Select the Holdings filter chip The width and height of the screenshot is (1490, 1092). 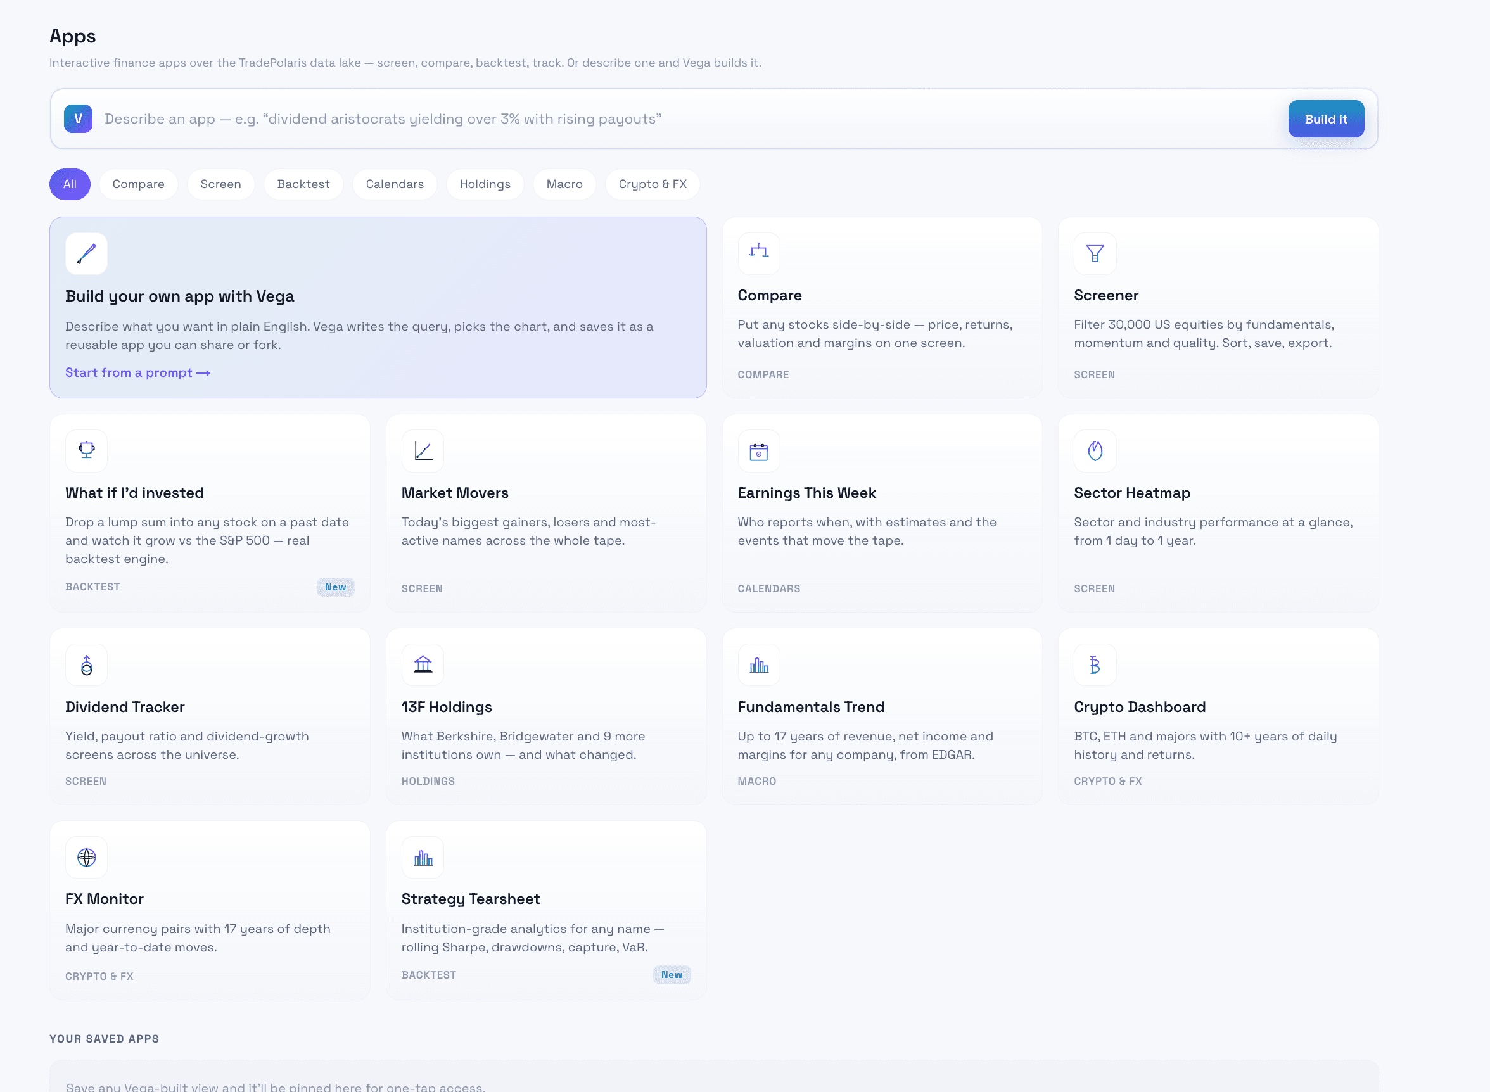point(485,184)
